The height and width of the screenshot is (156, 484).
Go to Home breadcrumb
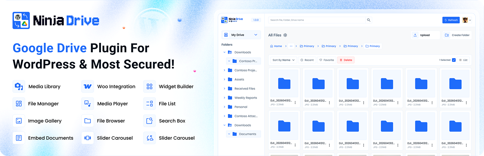[276, 46]
